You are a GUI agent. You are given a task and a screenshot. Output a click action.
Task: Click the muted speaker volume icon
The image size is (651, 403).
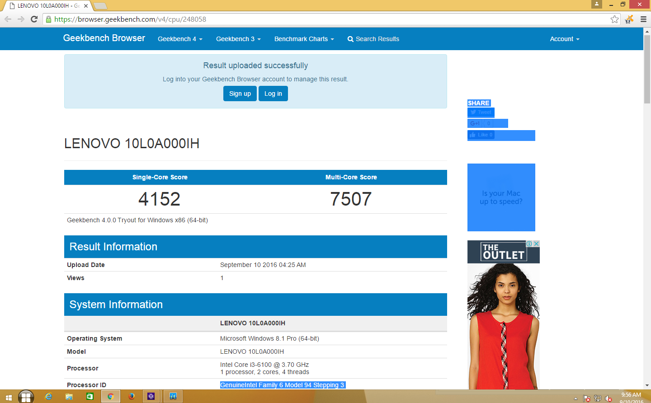click(609, 398)
